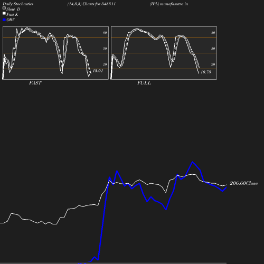
Task: Click the 80 axis label in FULL chart
Action: (x=213, y=33)
